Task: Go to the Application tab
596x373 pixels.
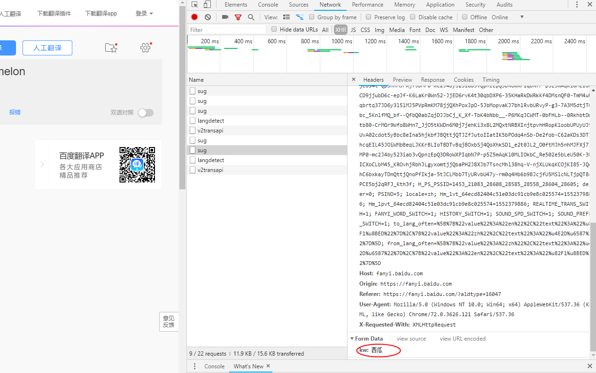Action: pos(440,5)
